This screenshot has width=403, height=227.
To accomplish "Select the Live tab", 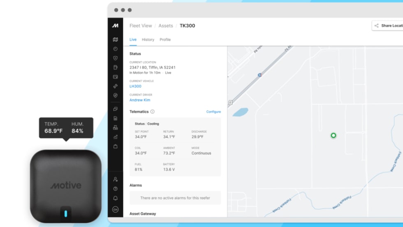I will pos(133,40).
